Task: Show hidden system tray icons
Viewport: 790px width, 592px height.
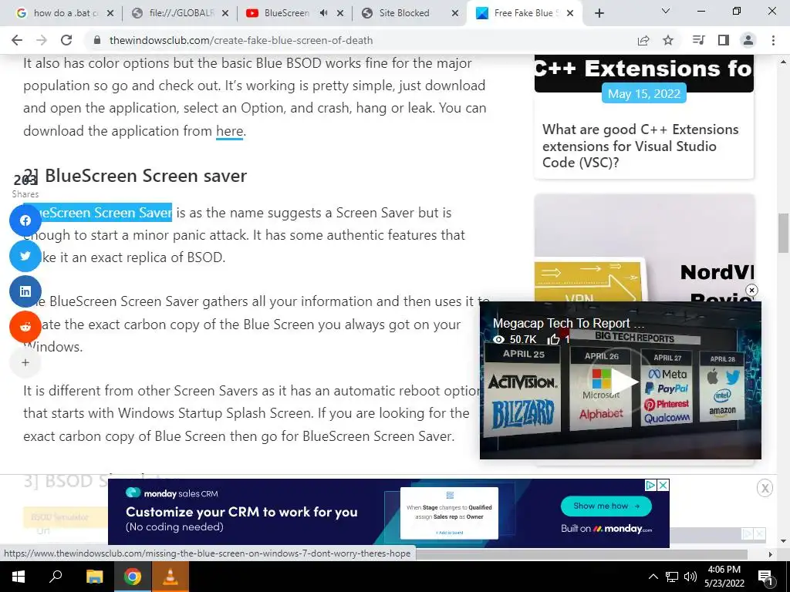Action: (x=653, y=577)
